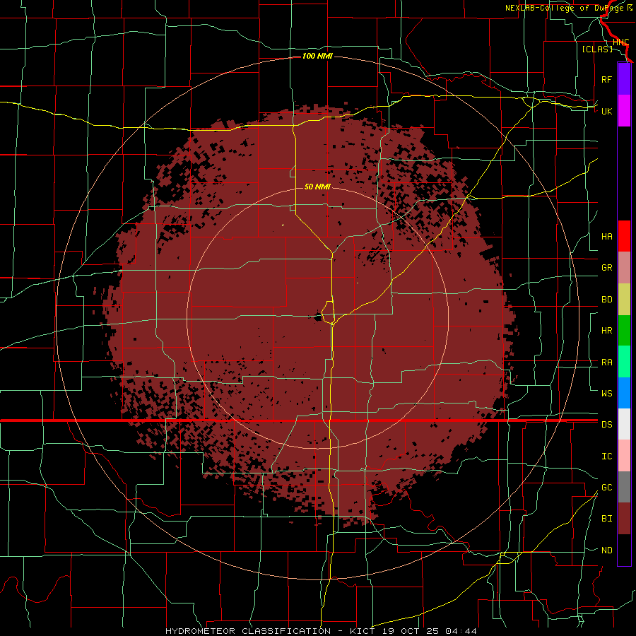This screenshot has width=636, height=636.
Task: Select the BD legend label
Action: pyautogui.click(x=606, y=300)
